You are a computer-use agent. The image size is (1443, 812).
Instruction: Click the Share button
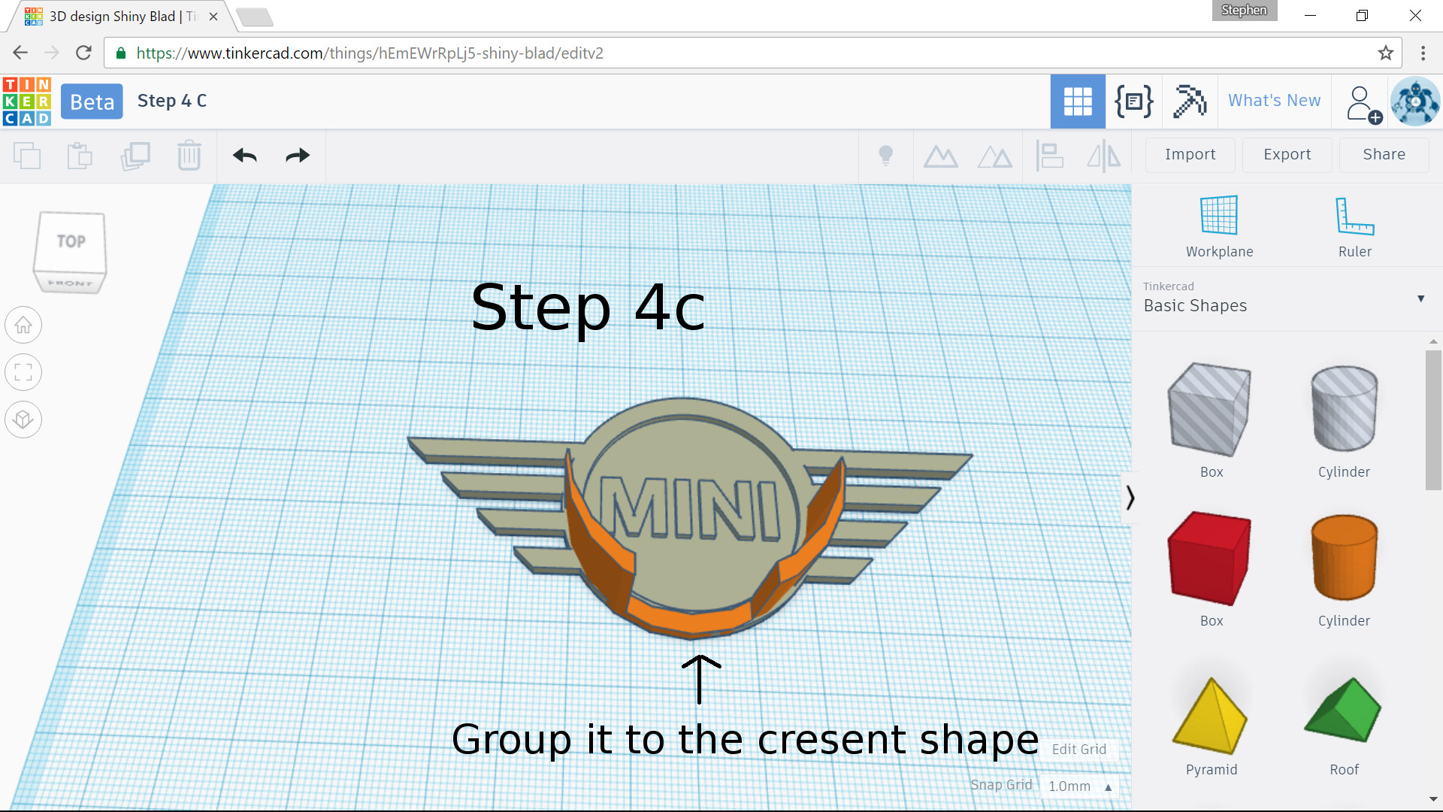point(1384,155)
